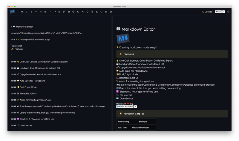Toggle bold formatting in toolbar
The height and width of the screenshot is (141, 239).
pos(22,12)
